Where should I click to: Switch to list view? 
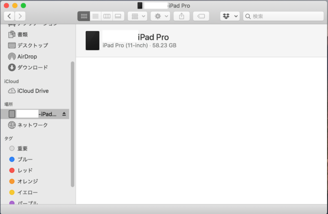[96, 16]
